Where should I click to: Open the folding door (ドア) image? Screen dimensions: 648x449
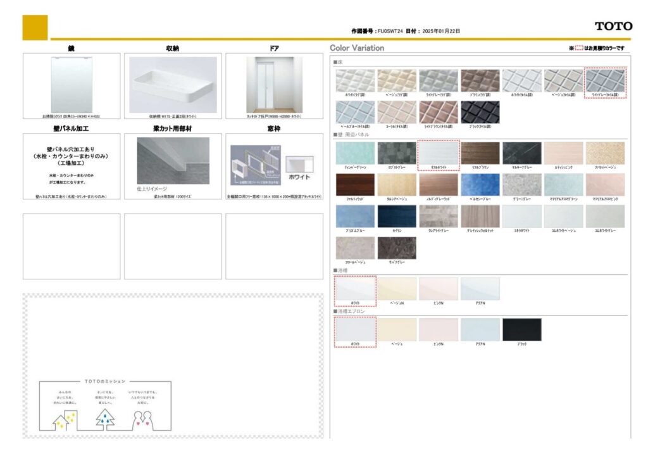point(274,84)
